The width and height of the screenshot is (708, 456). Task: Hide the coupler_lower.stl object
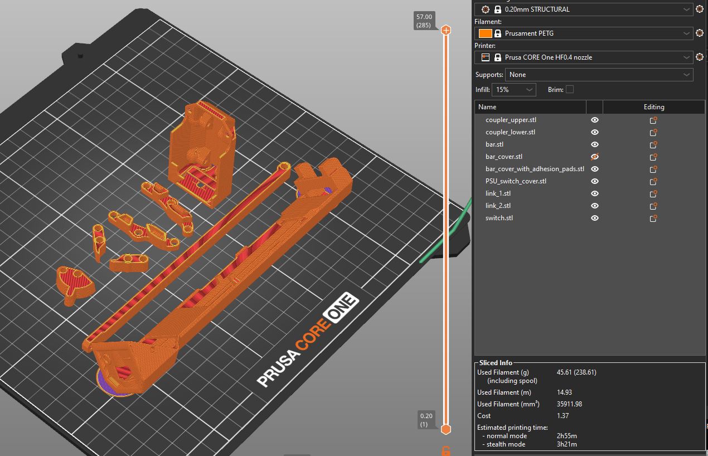(595, 132)
